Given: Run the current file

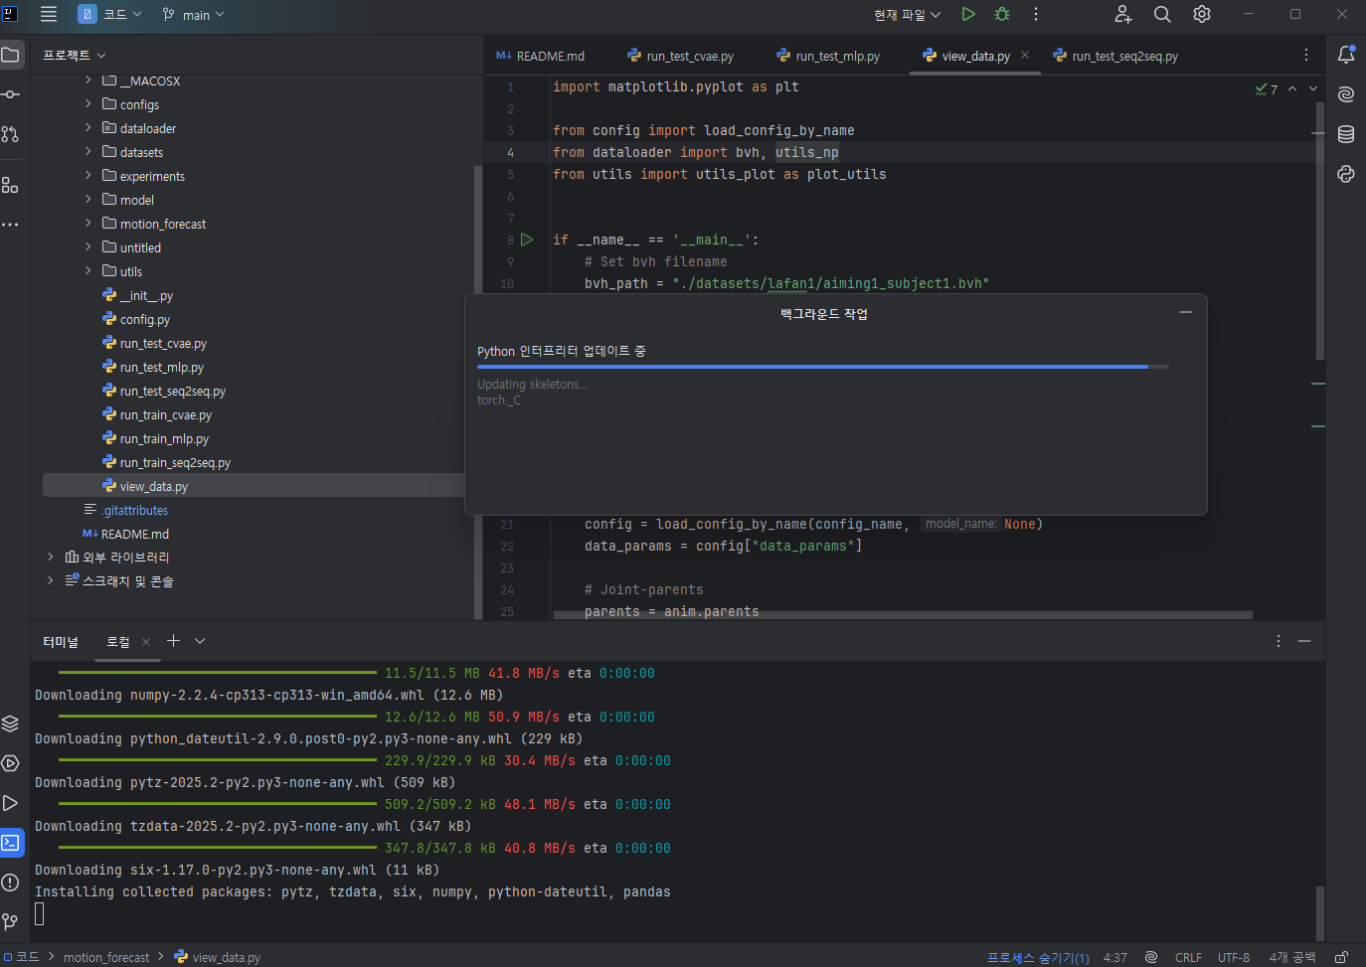Looking at the screenshot, I should point(968,14).
